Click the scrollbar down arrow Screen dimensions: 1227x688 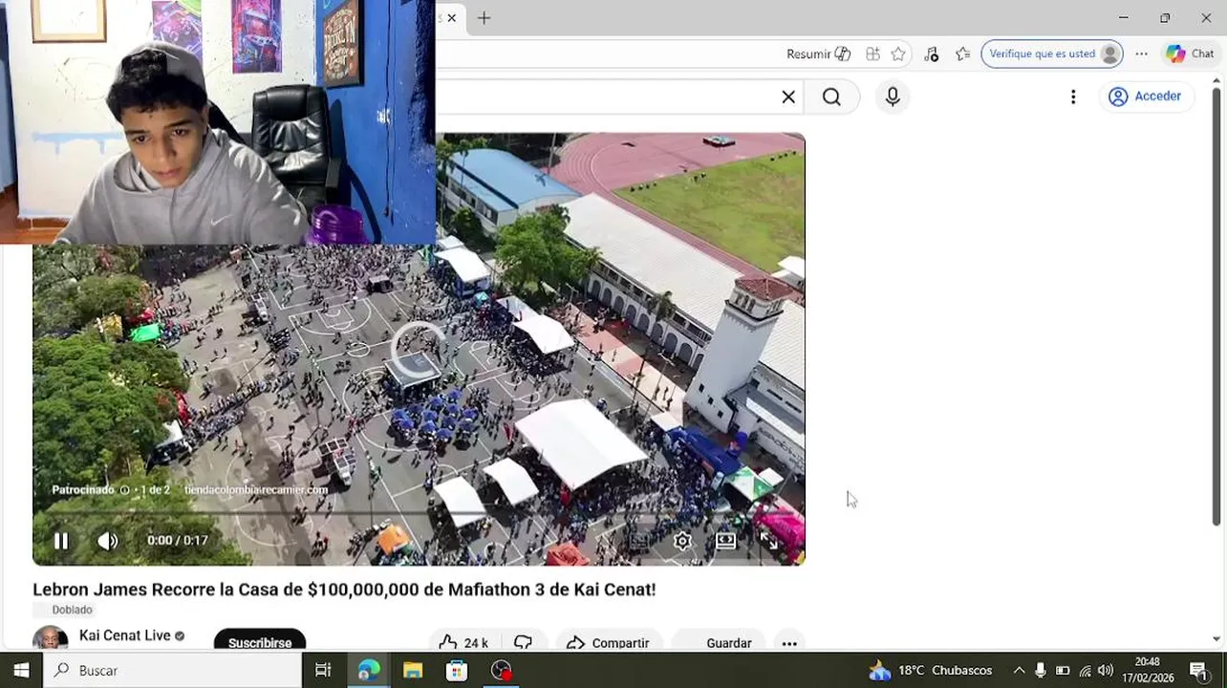coord(1216,638)
